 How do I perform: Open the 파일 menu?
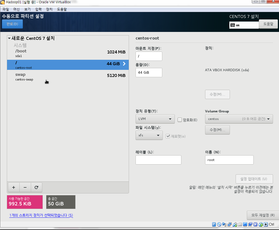(x=6, y=9)
